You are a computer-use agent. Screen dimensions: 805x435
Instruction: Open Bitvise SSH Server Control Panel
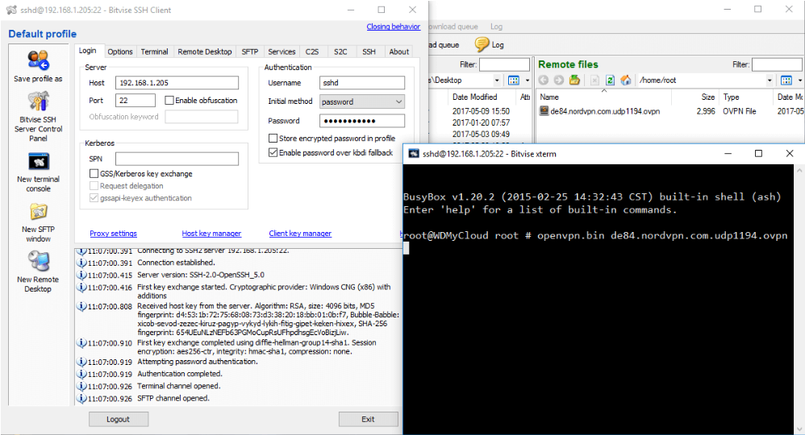pos(38,102)
